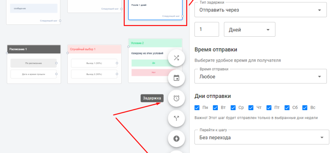The width and height of the screenshot is (333, 153).
Task: Click the green 'Да' condition output
Action: pos(153,63)
